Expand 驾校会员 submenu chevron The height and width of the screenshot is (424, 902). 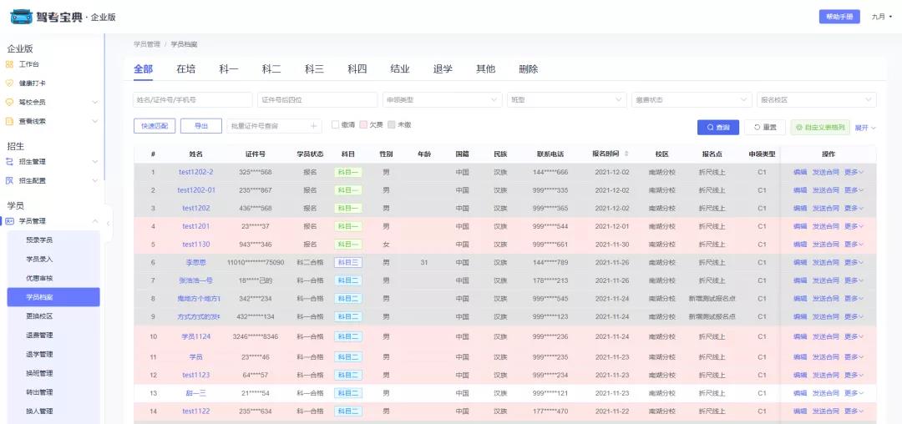(x=95, y=103)
